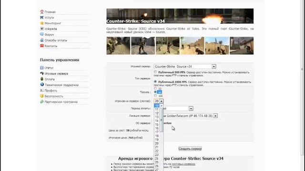Open the second game screenshot thumbnail
The width and height of the screenshot is (305, 171).
pyautogui.click(x=143, y=46)
